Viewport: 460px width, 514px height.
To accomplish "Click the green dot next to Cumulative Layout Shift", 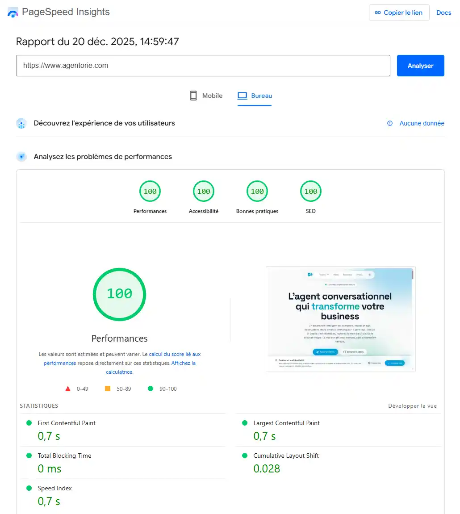I will tap(244, 455).
